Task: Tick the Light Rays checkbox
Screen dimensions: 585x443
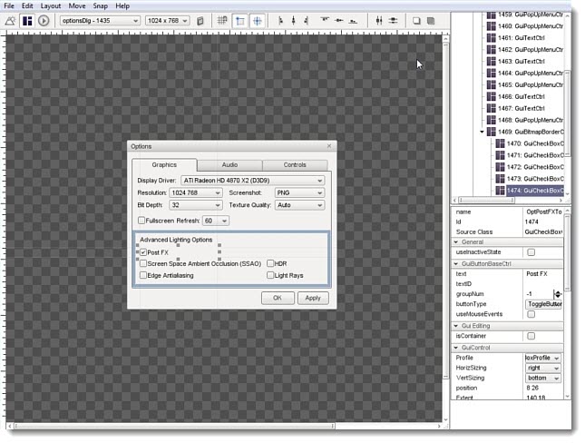Action: coord(270,274)
